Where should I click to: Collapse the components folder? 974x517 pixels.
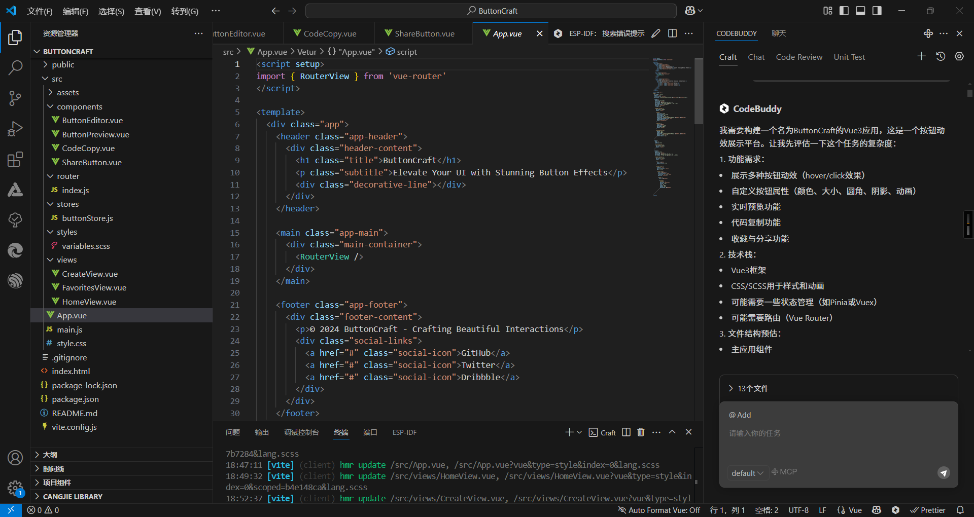(122, 106)
